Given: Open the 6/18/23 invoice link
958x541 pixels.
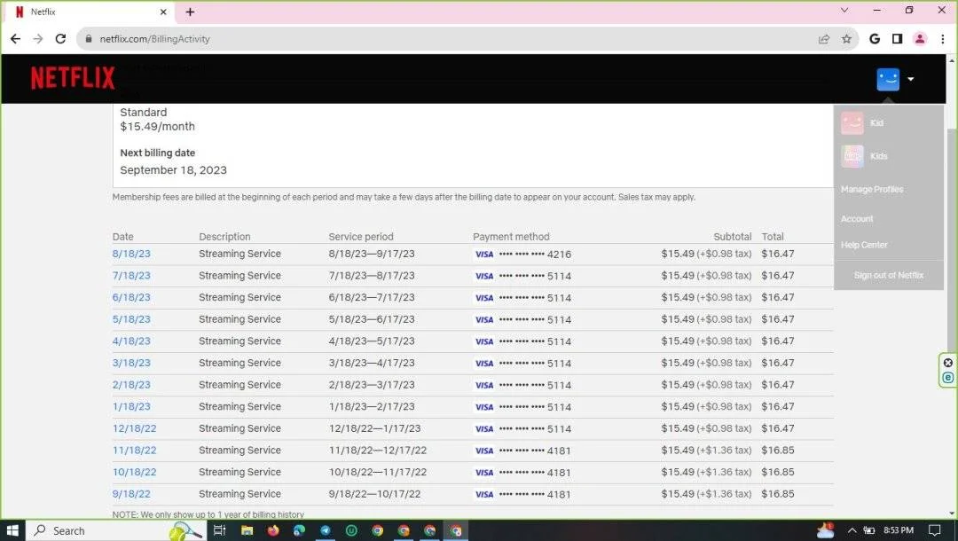Looking at the screenshot, I should point(131,297).
